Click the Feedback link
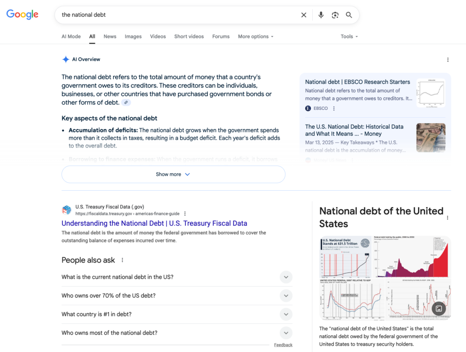466x352 pixels. pos(283,345)
